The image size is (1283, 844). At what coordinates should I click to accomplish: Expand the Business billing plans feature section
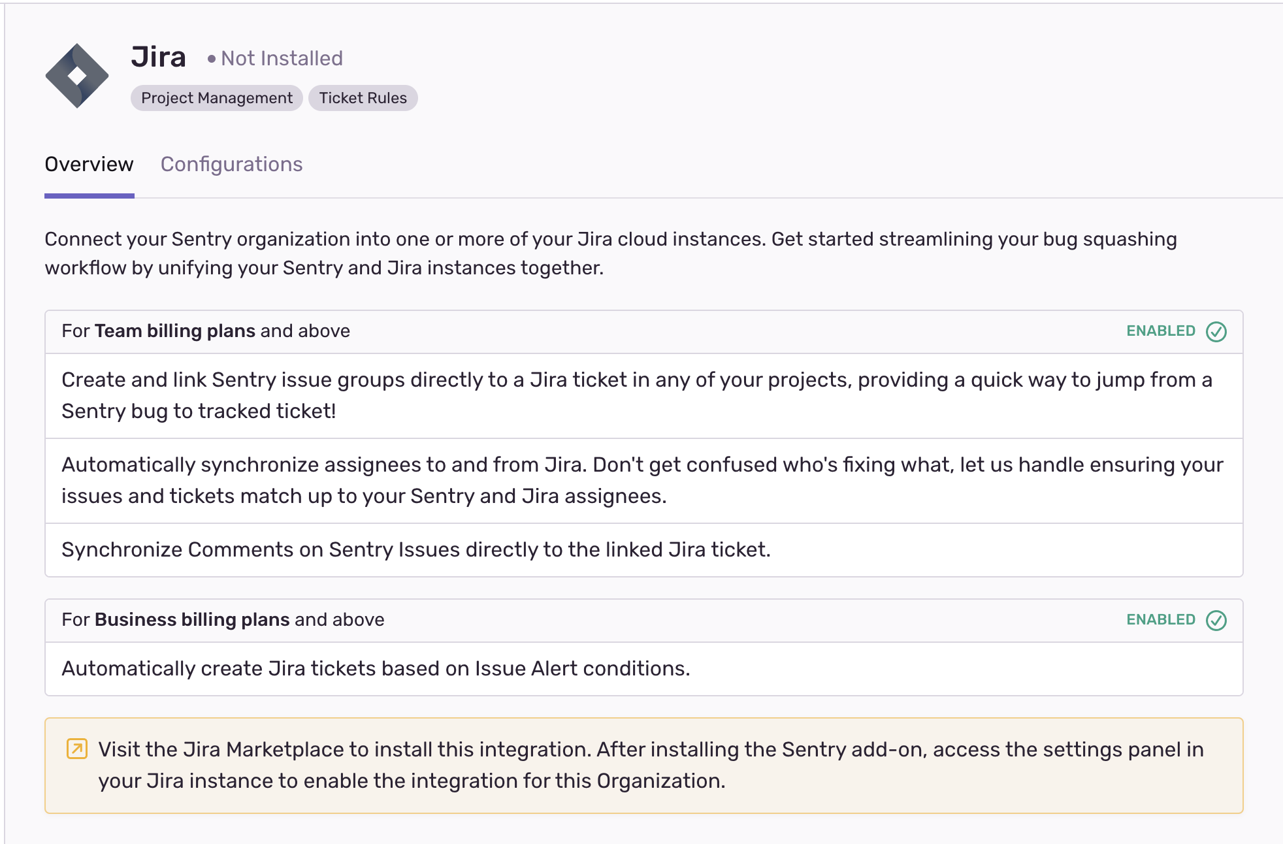coord(222,620)
